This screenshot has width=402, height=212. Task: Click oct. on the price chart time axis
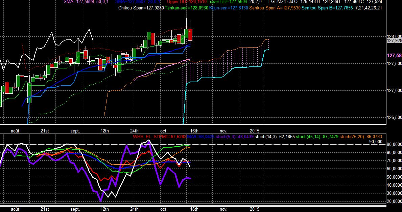164,131
